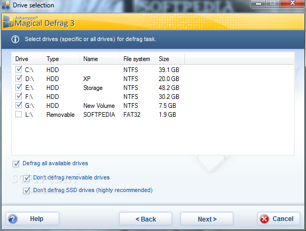Toggle Don't defrag SSD drives option

[x=26, y=190]
